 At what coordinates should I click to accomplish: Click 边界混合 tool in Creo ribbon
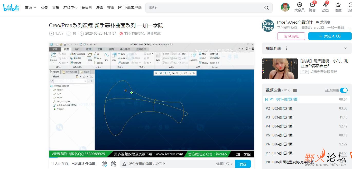(x=193, y=57)
